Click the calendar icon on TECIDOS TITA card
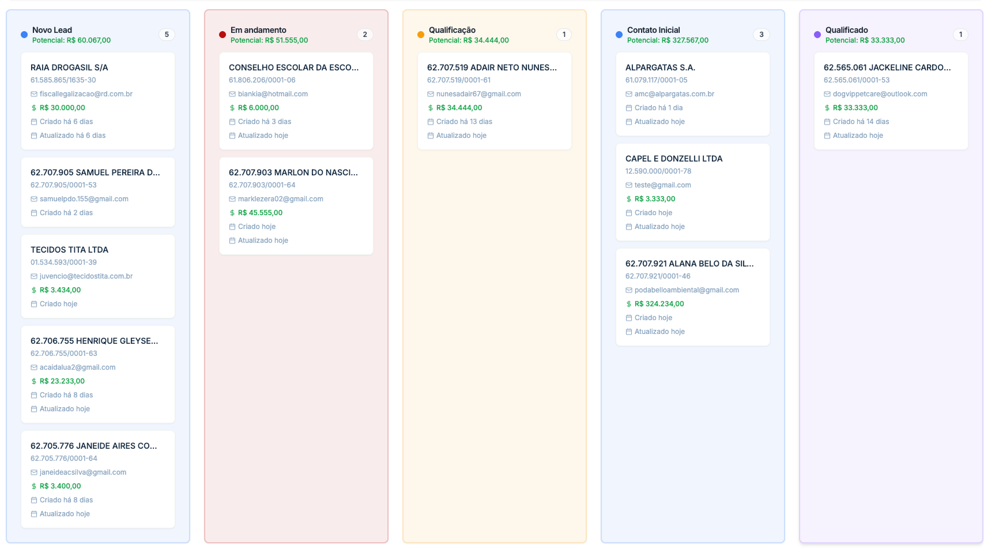Image resolution: width=995 pixels, height=556 pixels. point(33,303)
